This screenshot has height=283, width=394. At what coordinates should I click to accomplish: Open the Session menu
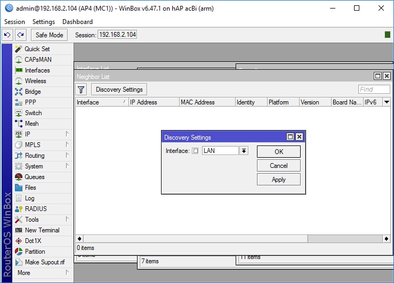click(14, 22)
